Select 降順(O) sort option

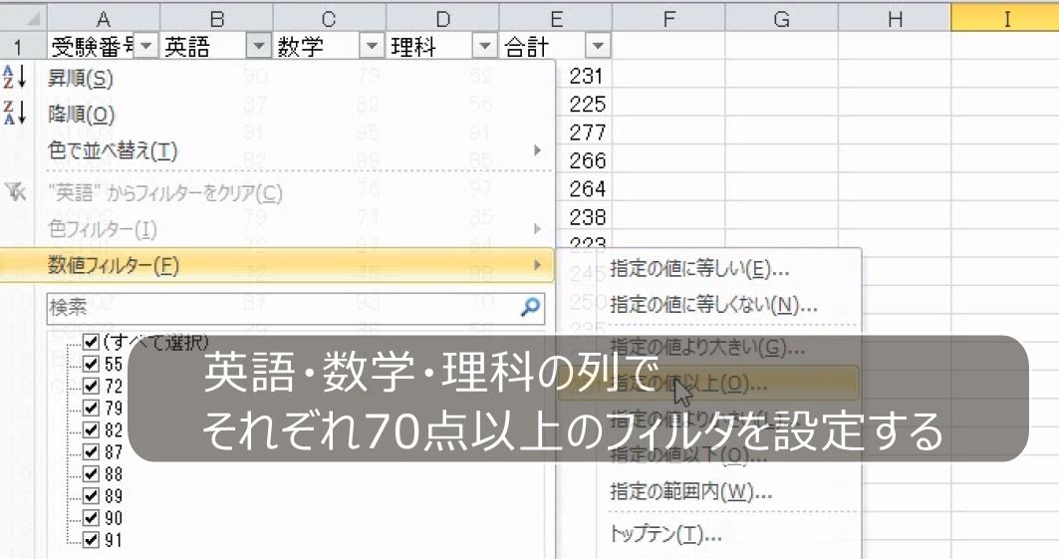81,115
